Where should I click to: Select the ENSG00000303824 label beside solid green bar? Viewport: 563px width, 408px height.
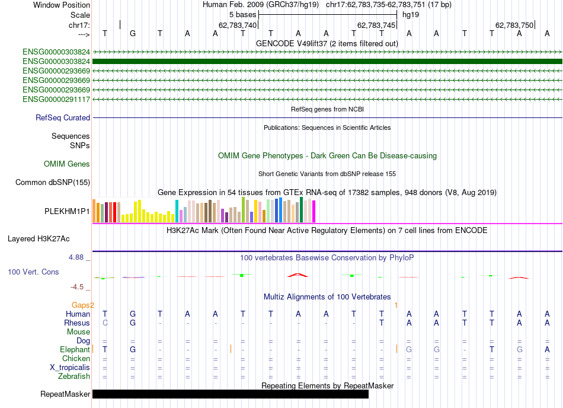(56, 62)
